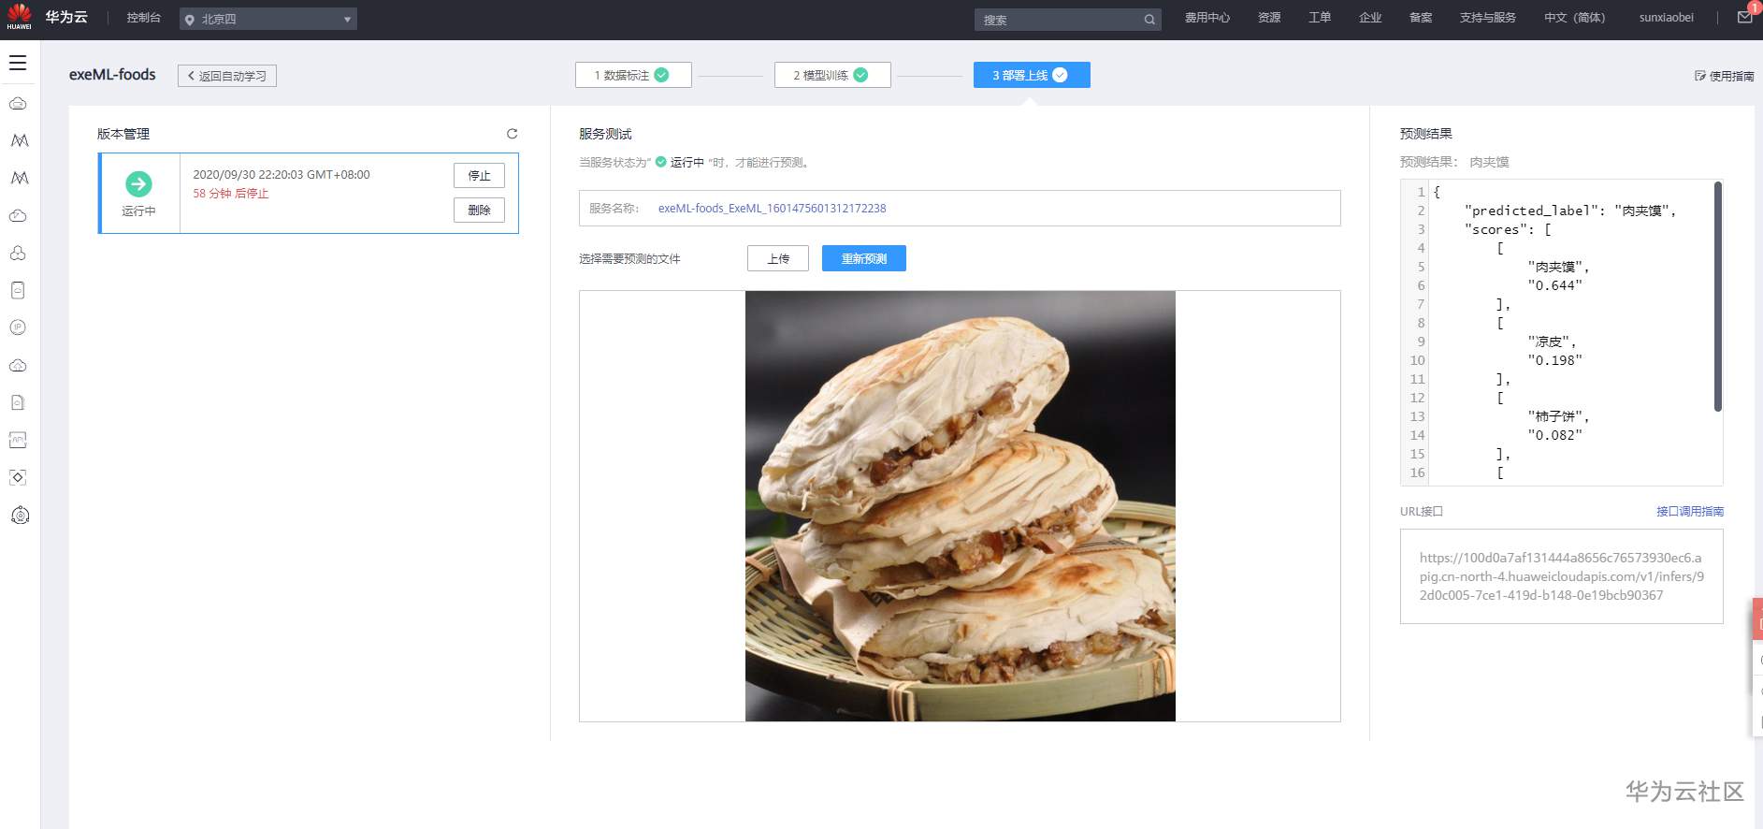Click the "58 分钟 后停止" text
The width and height of the screenshot is (1763, 829).
click(x=231, y=194)
